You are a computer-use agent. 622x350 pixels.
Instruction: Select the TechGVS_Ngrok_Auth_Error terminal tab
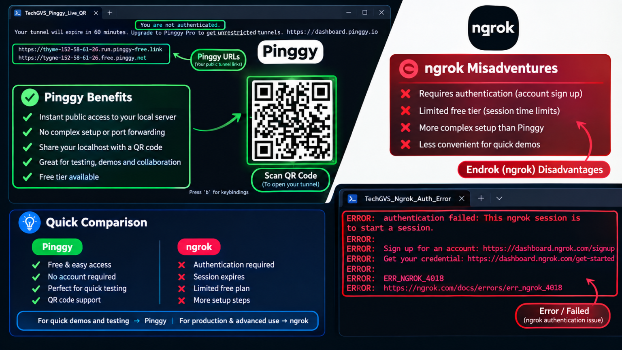pyautogui.click(x=407, y=198)
